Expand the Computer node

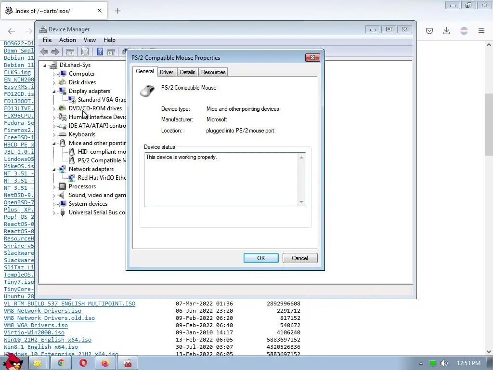(x=54, y=74)
